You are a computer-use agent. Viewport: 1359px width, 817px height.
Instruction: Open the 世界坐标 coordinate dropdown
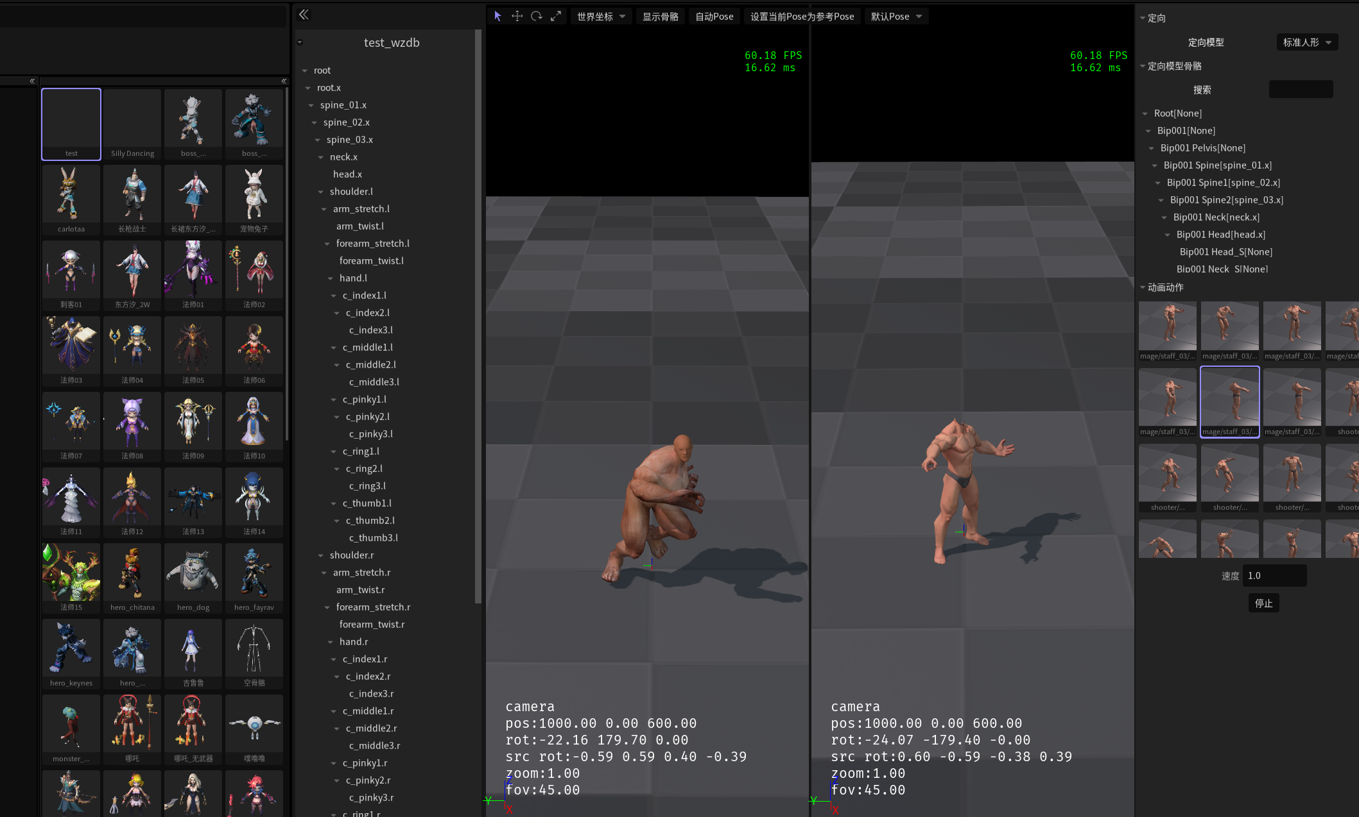pyautogui.click(x=601, y=17)
